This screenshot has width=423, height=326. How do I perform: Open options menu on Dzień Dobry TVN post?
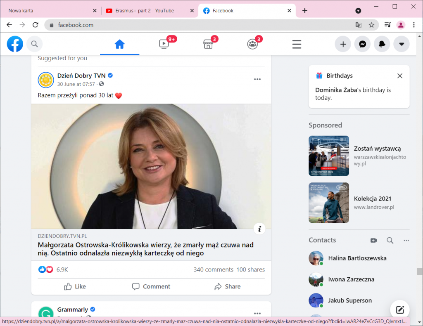tap(257, 79)
